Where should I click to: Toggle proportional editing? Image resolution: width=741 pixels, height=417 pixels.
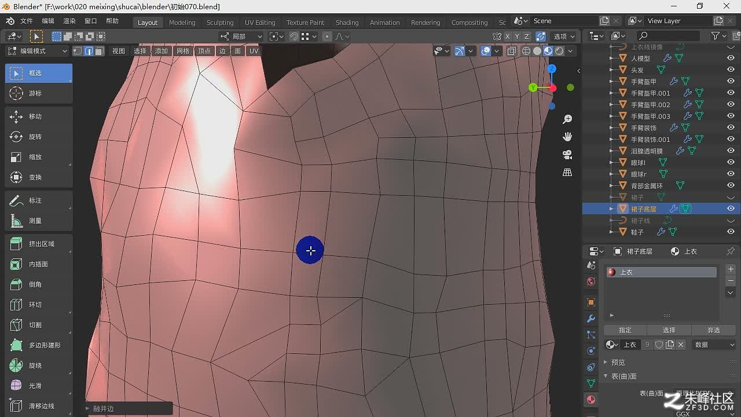tap(327, 36)
